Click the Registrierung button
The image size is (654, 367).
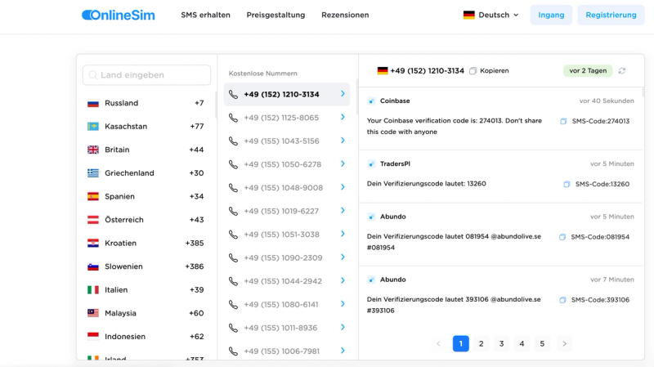(611, 15)
